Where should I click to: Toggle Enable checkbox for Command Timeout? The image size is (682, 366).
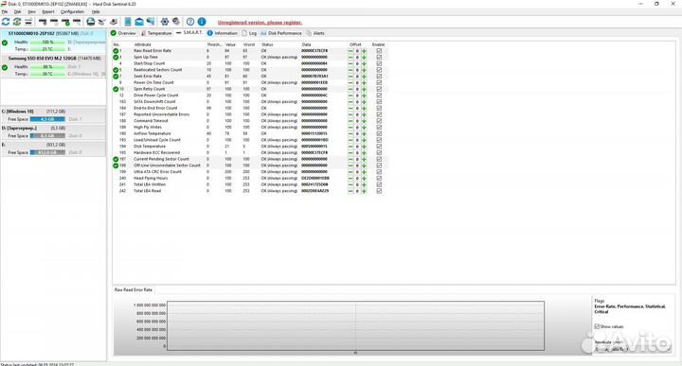tap(379, 121)
